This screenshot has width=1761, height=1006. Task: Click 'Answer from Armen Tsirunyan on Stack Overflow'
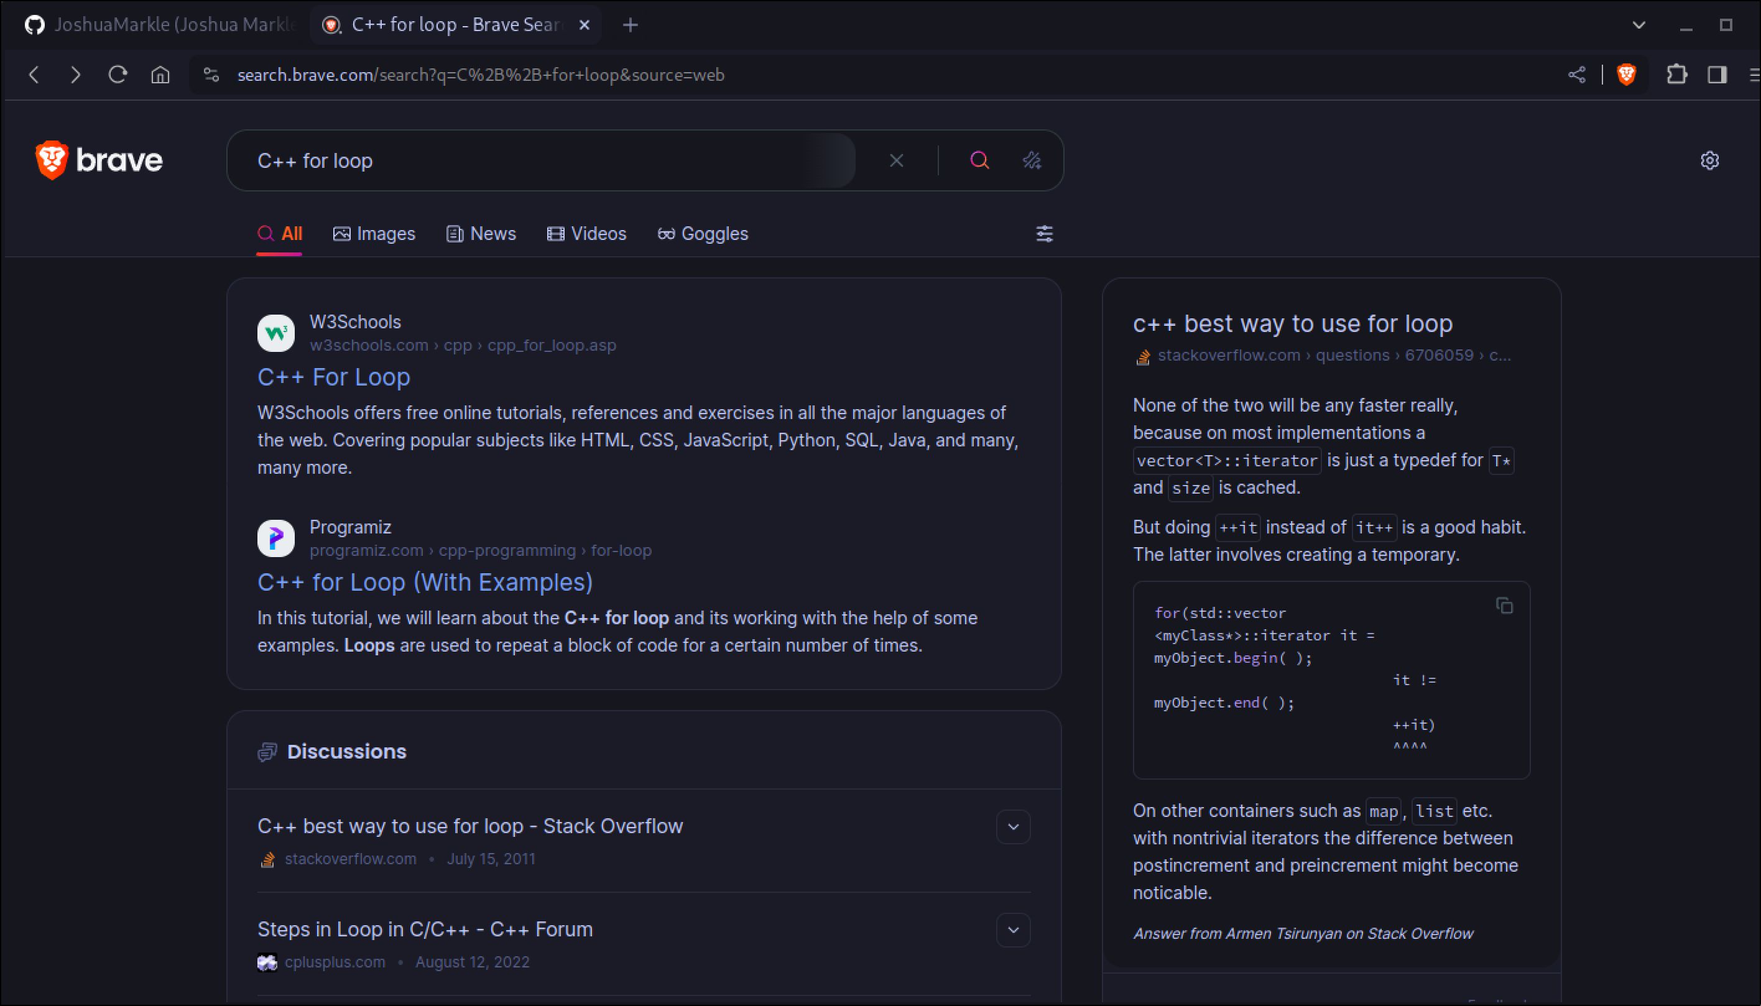pyautogui.click(x=1303, y=933)
